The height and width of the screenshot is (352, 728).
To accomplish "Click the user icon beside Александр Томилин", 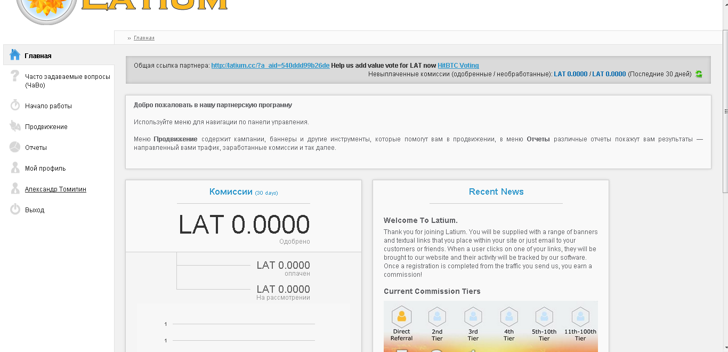I will 15,188.
